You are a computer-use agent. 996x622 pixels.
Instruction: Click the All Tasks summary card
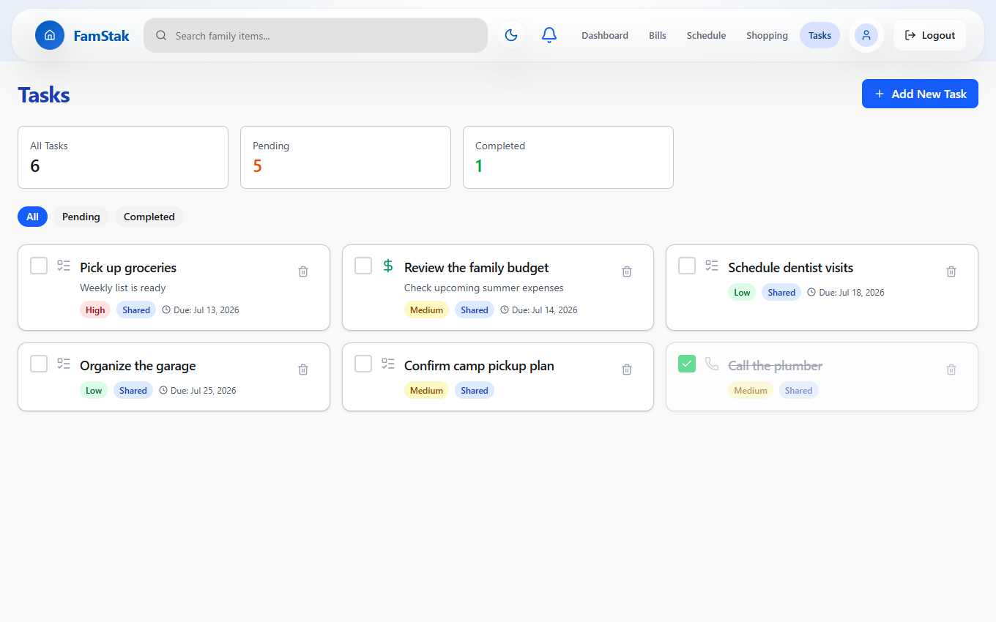coord(123,157)
